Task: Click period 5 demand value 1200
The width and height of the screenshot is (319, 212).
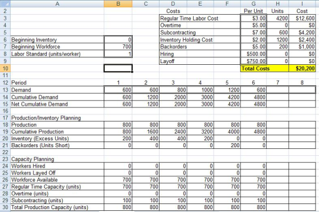Action: (x=227, y=90)
